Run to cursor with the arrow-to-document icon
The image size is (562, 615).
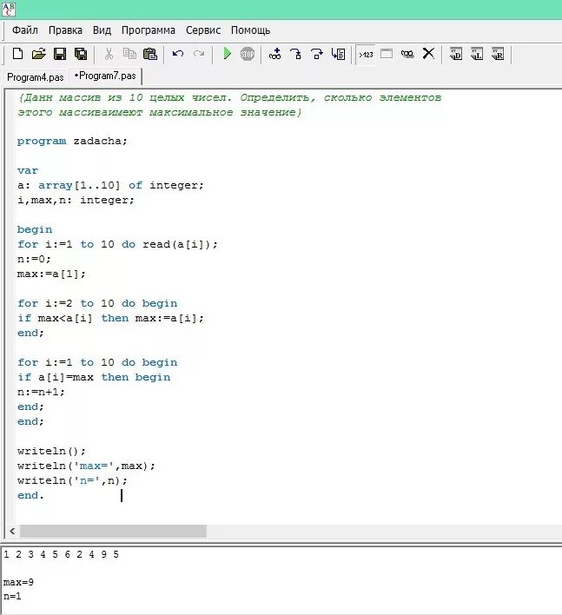pyautogui.click(x=338, y=54)
